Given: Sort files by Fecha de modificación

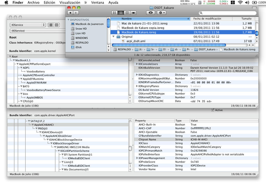Looking at the screenshot, I should (211, 19).
